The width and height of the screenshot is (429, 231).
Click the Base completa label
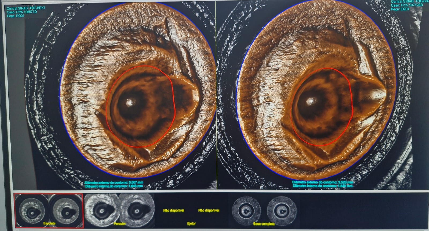coord(264,223)
